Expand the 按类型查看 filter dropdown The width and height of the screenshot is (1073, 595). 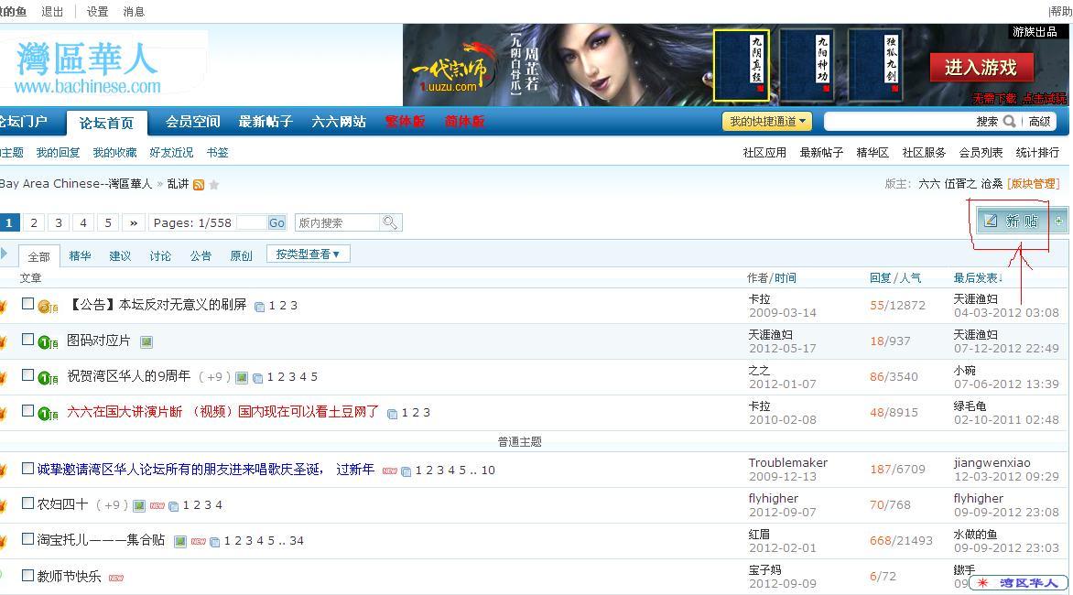tap(308, 254)
